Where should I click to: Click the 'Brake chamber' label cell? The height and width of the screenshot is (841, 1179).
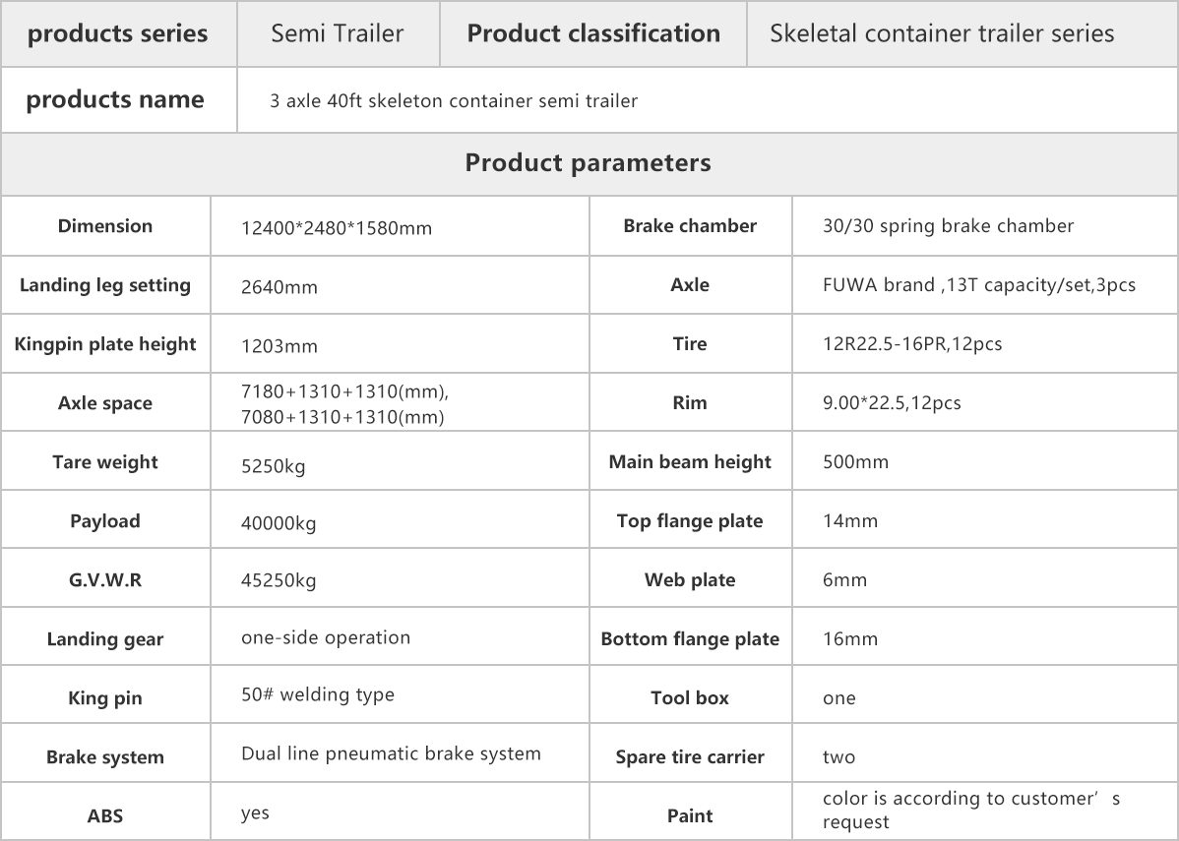(690, 226)
